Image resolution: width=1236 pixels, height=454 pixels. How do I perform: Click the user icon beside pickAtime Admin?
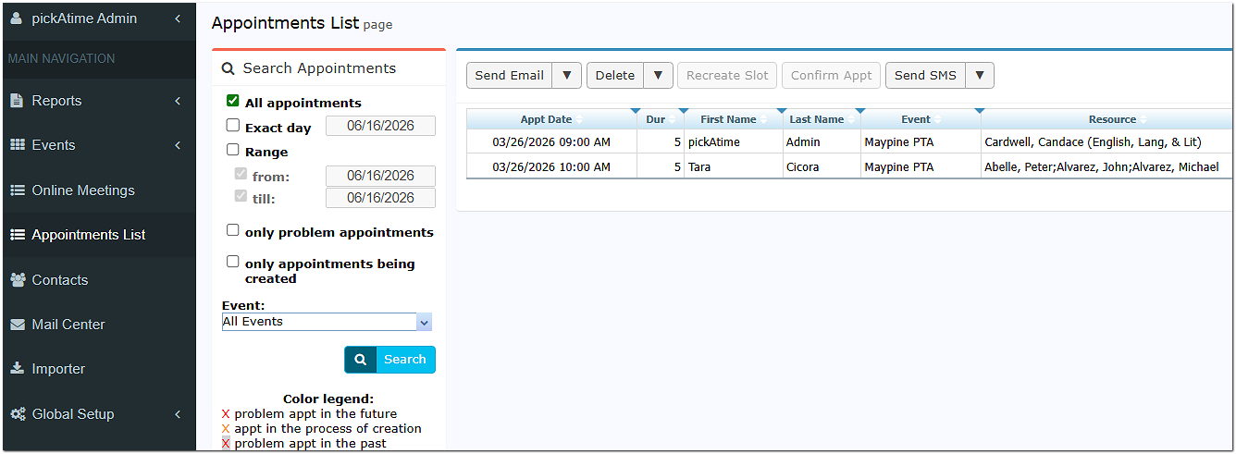coord(16,18)
